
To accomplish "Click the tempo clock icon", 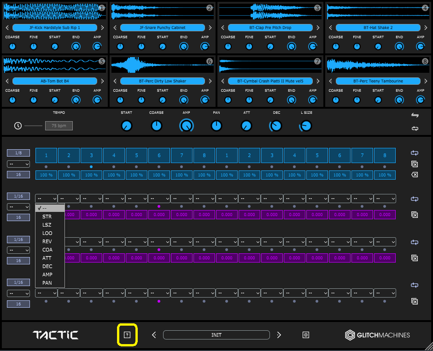I will pos(18,126).
